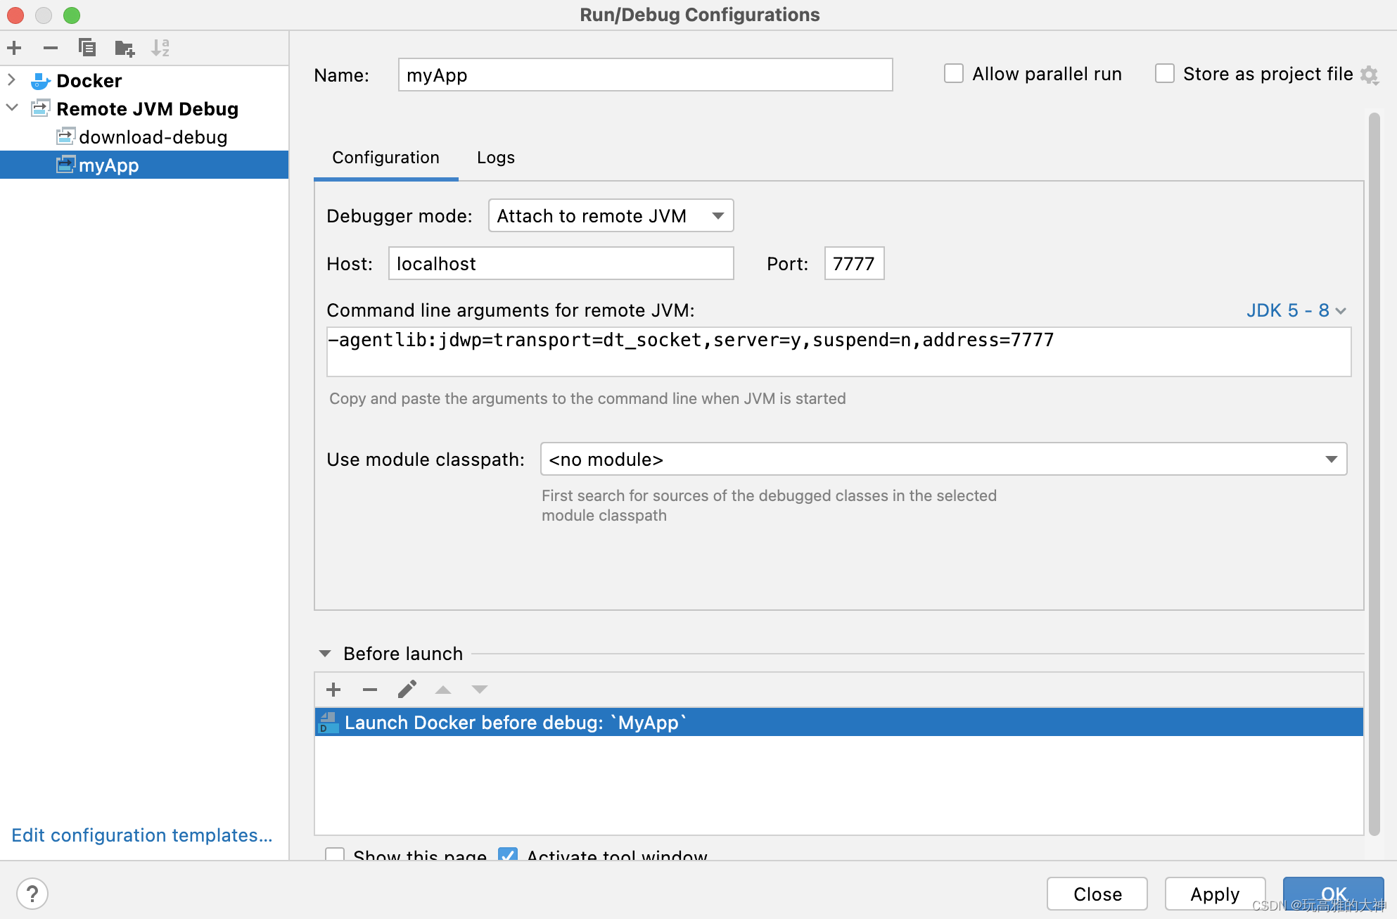Screen dimensions: 1397x919
Task: Add a new run configuration
Action: tap(14, 48)
